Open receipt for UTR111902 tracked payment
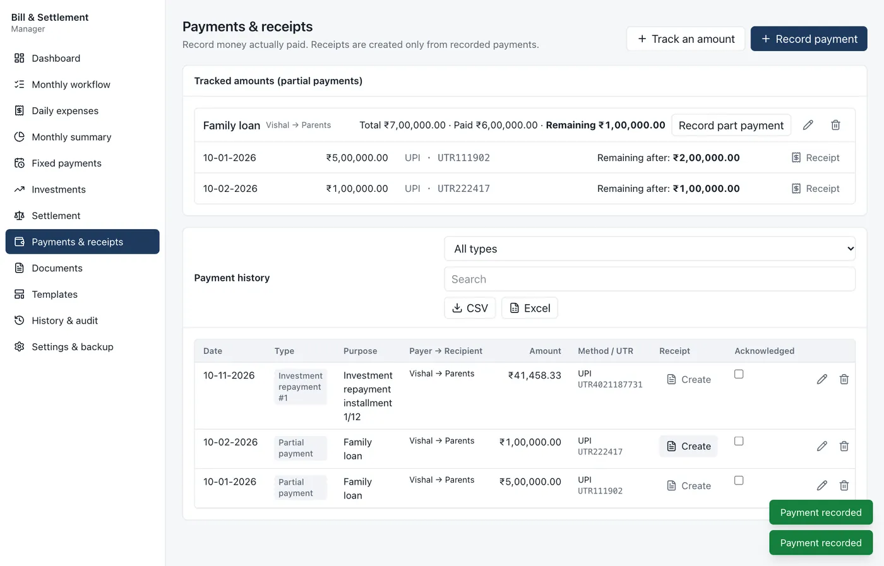This screenshot has width=884, height=566. coord(815,158)
